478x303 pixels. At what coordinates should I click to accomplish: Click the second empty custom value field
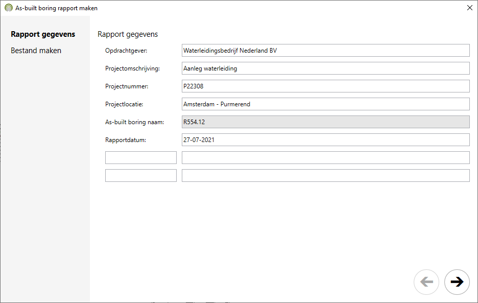tap(326, 175)
